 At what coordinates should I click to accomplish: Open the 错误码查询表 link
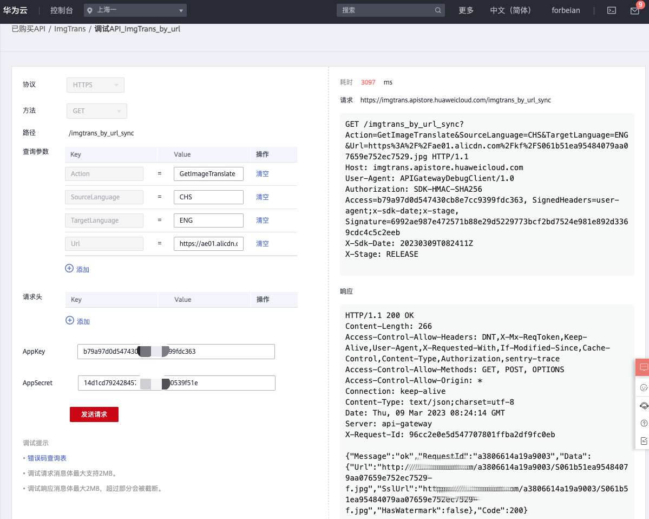point(47,458)
